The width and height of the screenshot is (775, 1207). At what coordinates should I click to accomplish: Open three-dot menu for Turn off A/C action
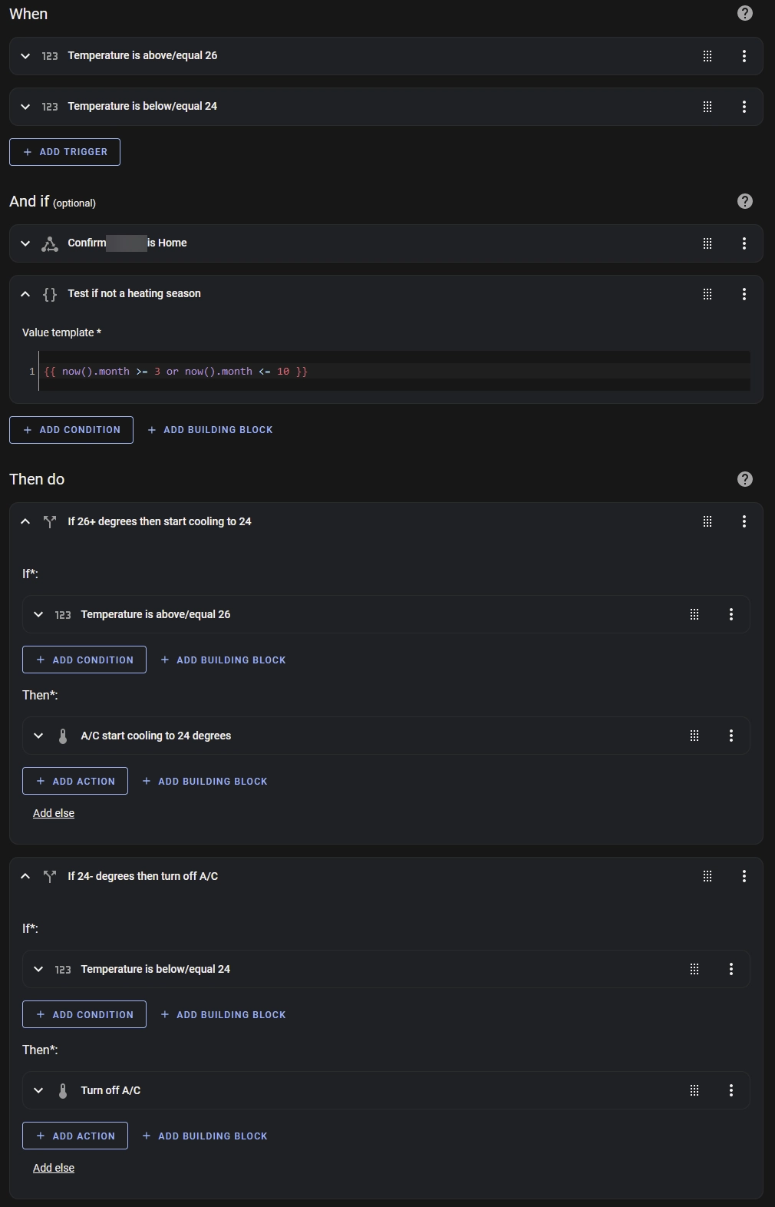(x=730, y=1090)
